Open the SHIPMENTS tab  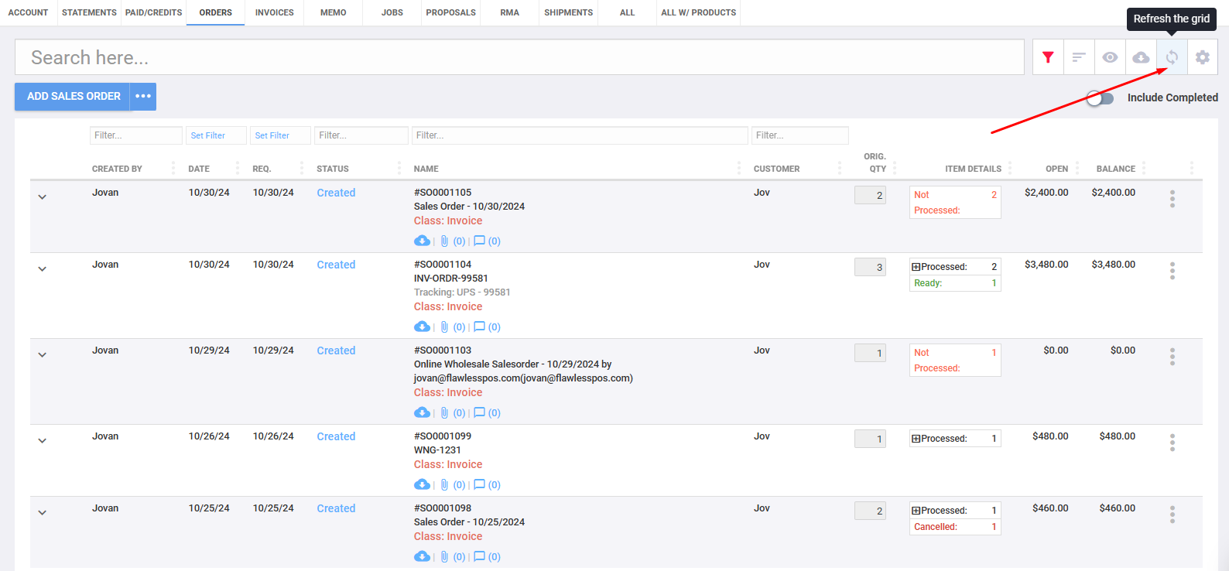coord(569,12)
